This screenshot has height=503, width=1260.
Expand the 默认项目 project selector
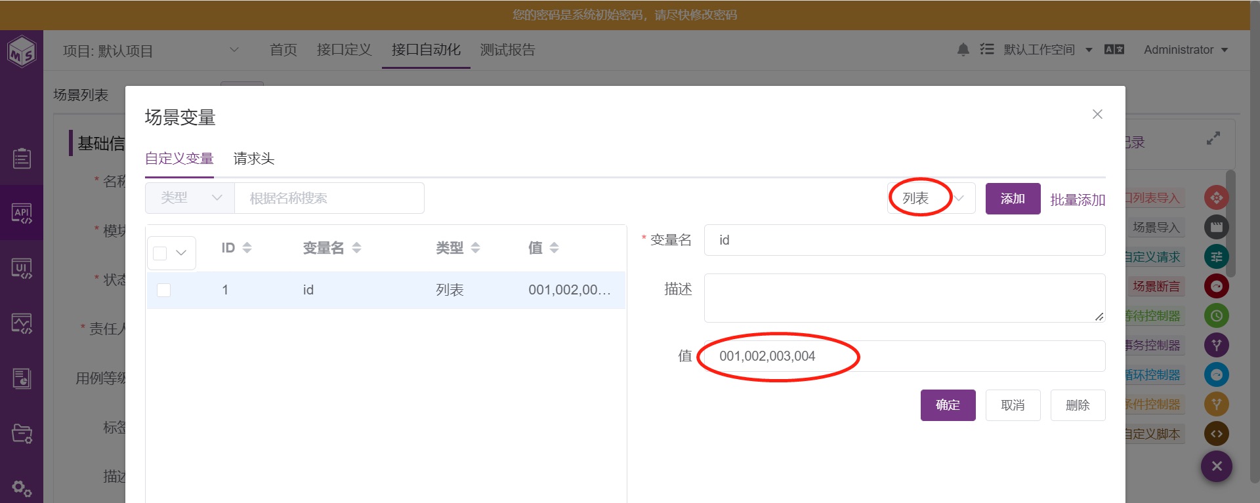(151, 50)
